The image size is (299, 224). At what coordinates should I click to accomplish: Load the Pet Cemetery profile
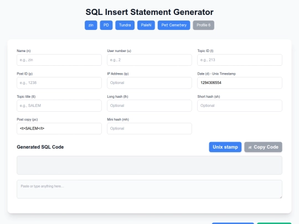[174, 25]
